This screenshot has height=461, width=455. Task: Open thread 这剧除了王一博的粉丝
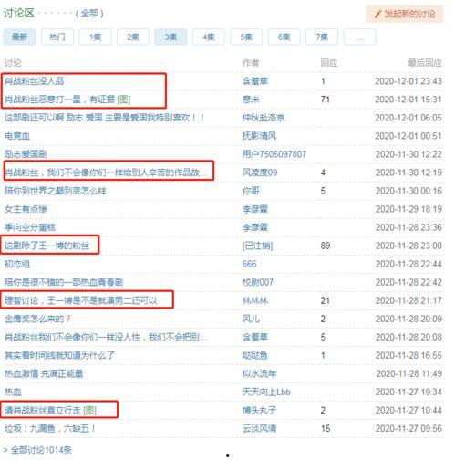[x=47, y=246]
